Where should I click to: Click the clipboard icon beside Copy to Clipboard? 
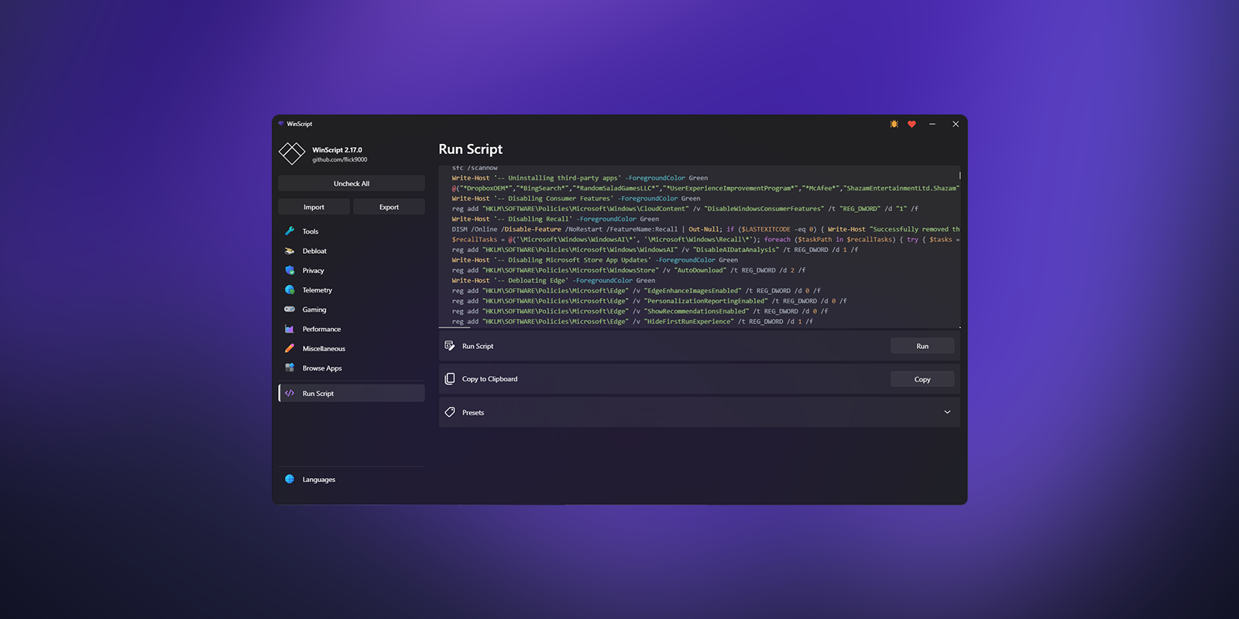[450, 378]
